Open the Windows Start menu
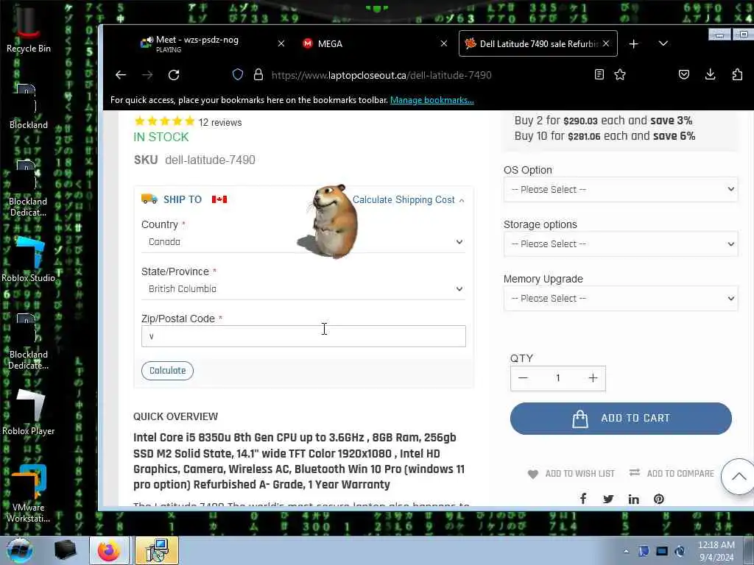 click(x=19, y=550)
